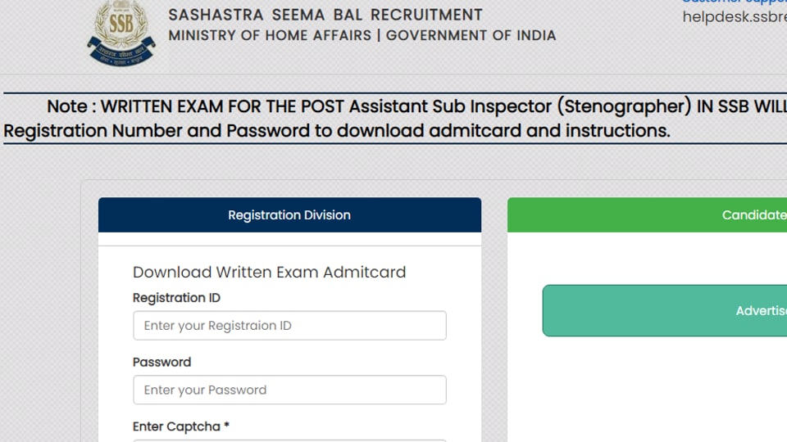
Task: Click the Download Written Exam Admitcard heading
Action: click(x=269, y=273)
